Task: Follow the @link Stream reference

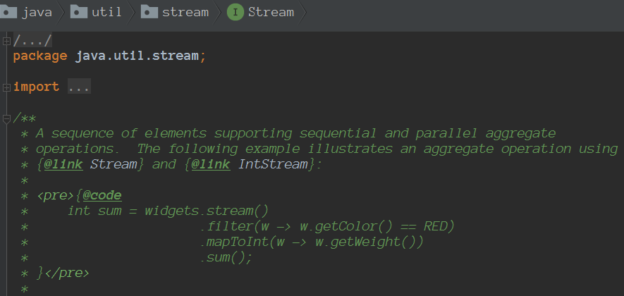Action: (x=118, y=164)
